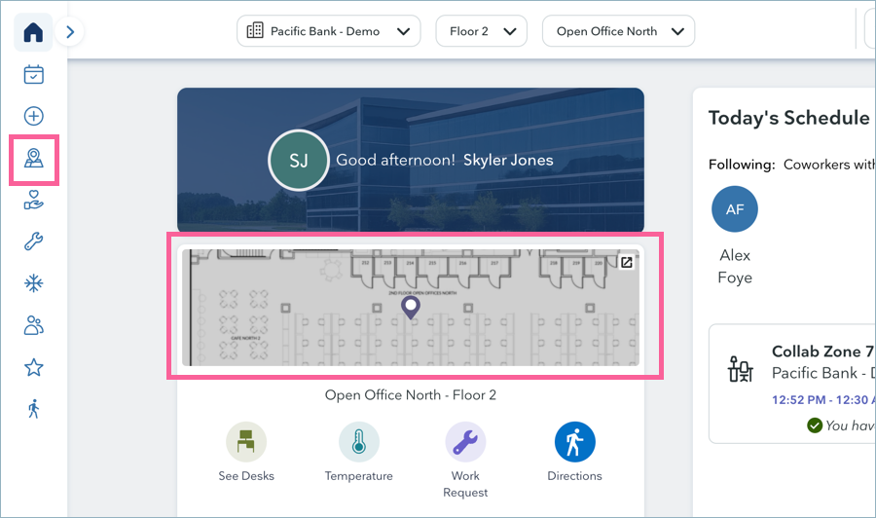This screenshot has height=518, width=876.
Task: Open the Open Office North dropdown
Action: coord(618,31)
